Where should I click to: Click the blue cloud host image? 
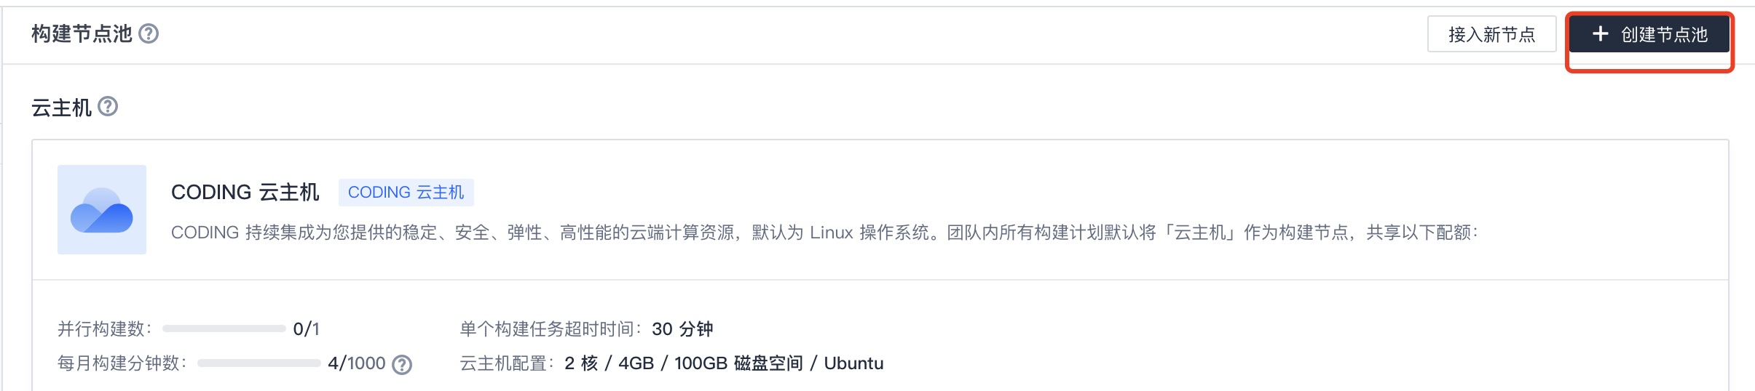(102, 209)
